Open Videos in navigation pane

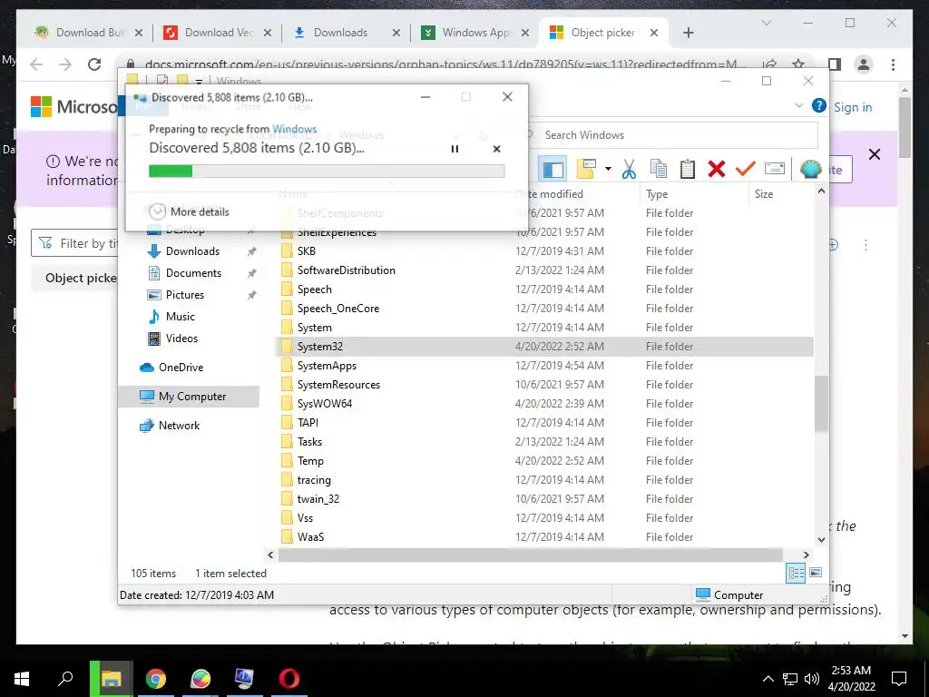tap(181, 339)
